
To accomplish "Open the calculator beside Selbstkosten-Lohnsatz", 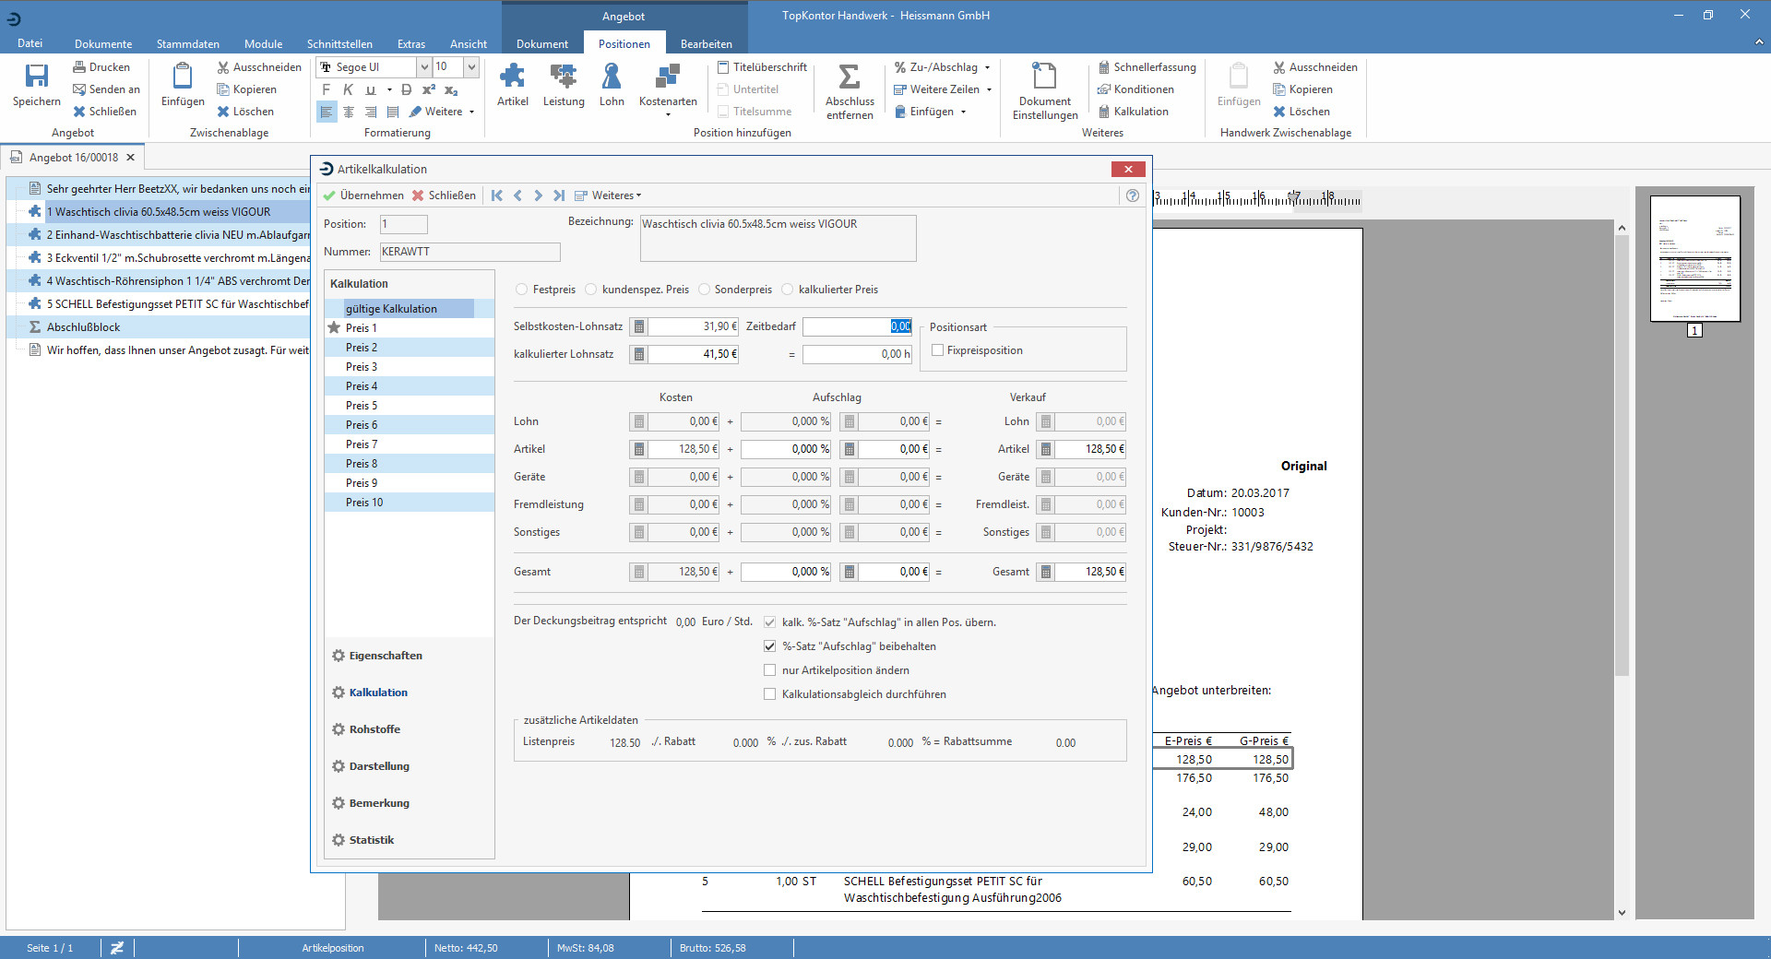I will 637,326.
